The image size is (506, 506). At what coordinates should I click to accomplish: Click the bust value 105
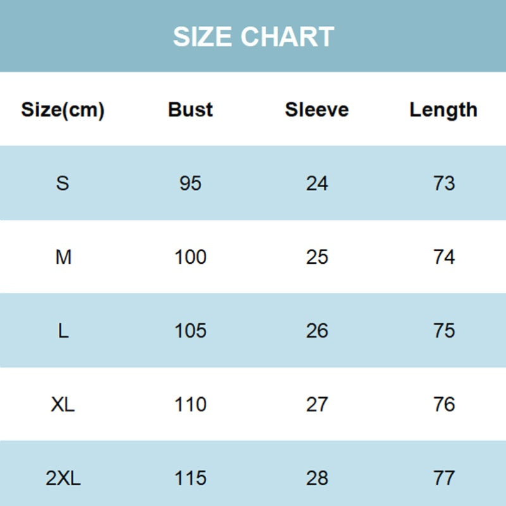[x=190, y=331]
